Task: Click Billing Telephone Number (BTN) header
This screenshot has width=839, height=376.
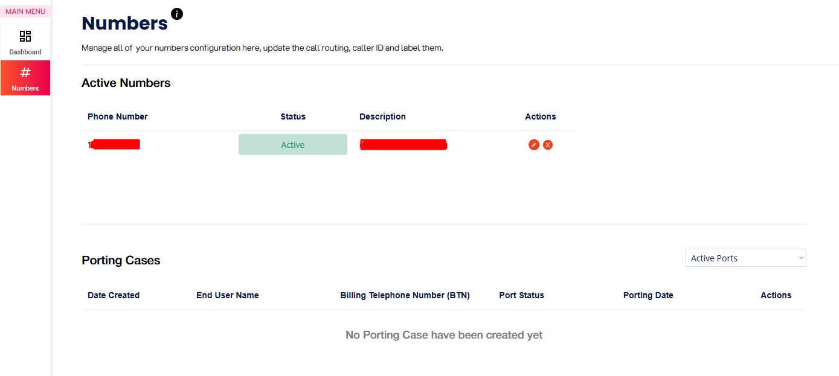Action: coord(405,295)
